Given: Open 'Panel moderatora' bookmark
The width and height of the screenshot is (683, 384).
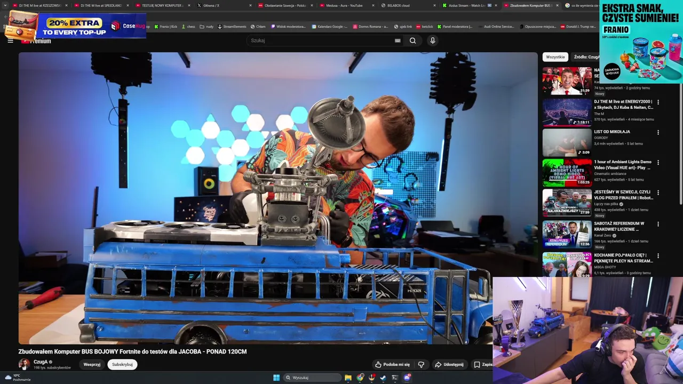Looking at the screenshot, I should [455, 26].
